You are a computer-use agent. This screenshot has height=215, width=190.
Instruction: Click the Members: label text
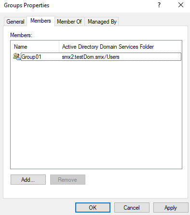click(x=21, y=35)
